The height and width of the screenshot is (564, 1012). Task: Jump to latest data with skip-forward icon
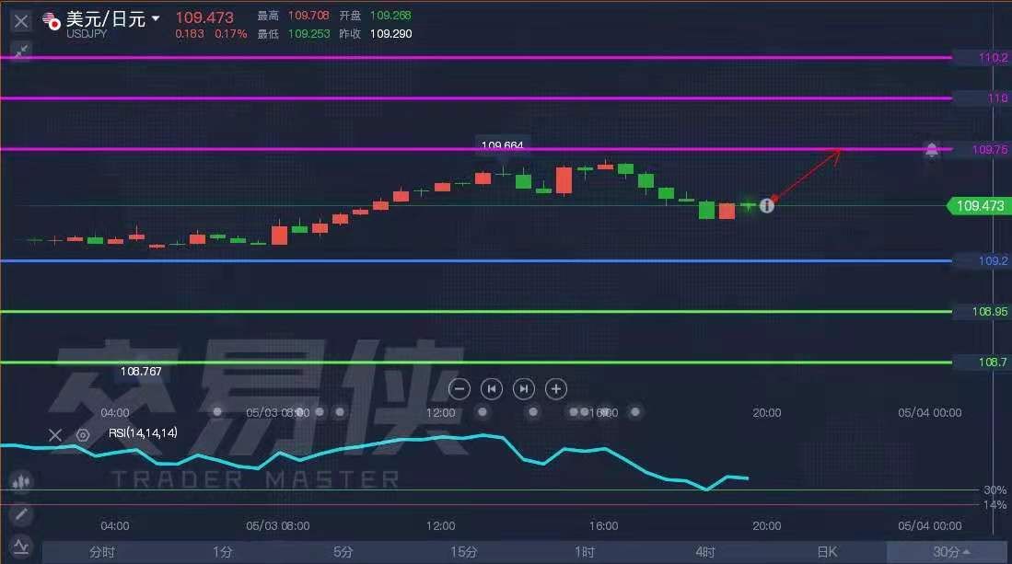tap(523, 388)
